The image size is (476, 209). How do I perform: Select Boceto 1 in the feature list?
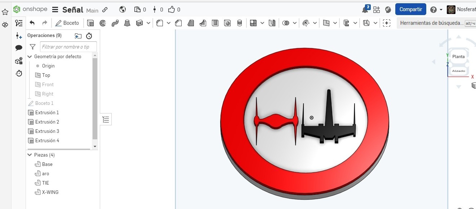coord(44,103)
